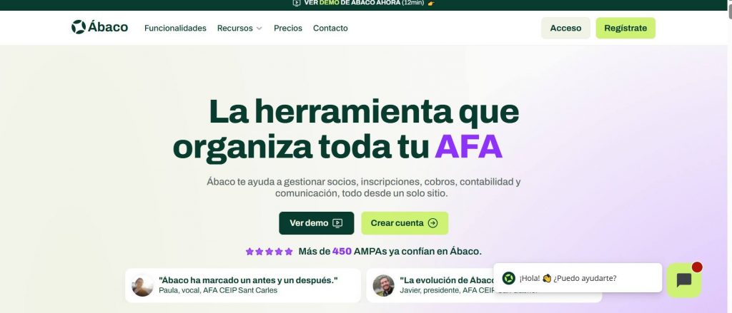Screen dimensions: 732x313
Task: Click the Ábaco icon in chat greeting
Action: click(508, 278)
